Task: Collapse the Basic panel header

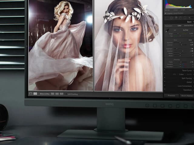Action: [189, 22]
